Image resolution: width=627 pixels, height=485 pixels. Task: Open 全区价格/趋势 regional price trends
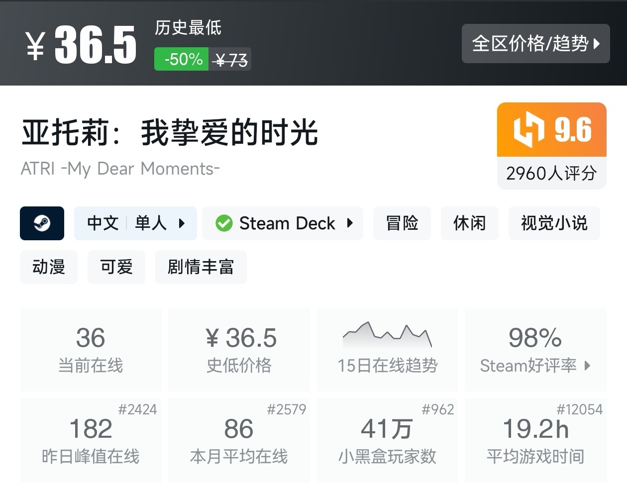[535, 44]
